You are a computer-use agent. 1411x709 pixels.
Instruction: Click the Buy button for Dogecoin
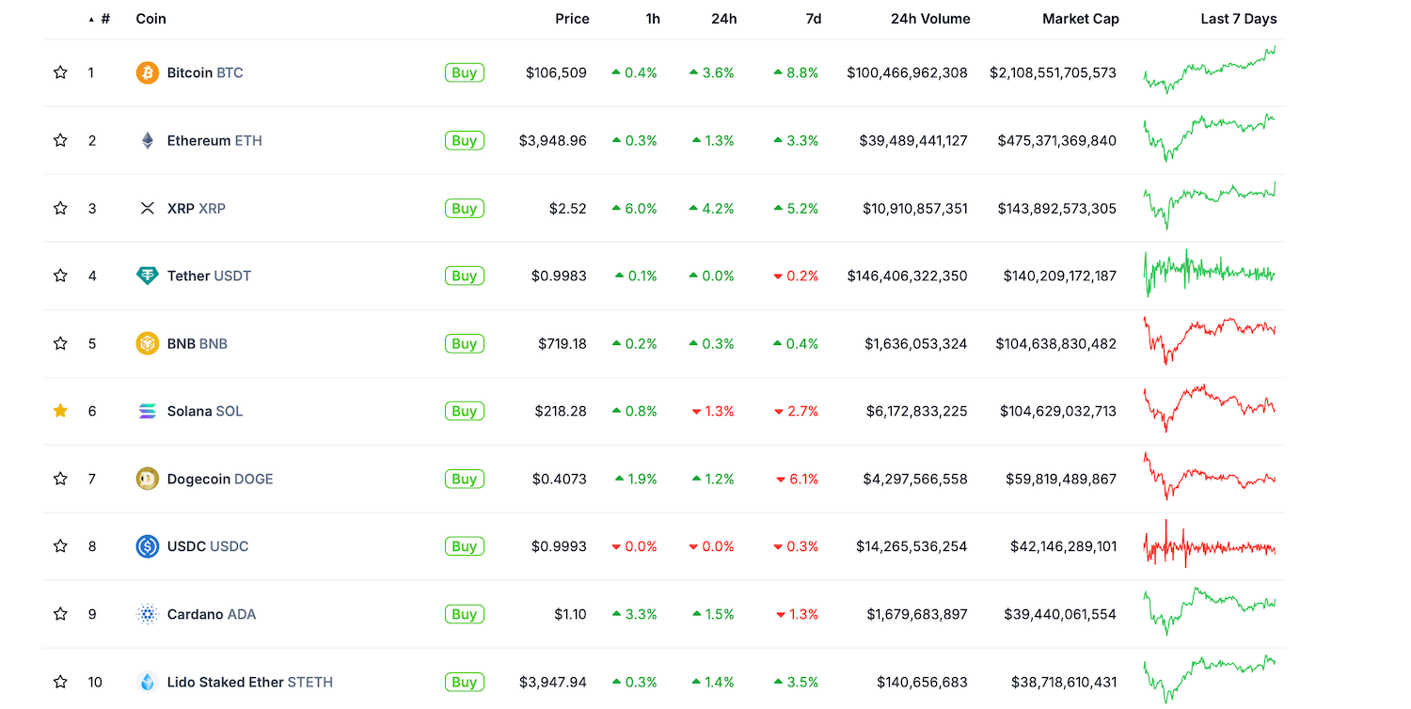coord(465,479)
